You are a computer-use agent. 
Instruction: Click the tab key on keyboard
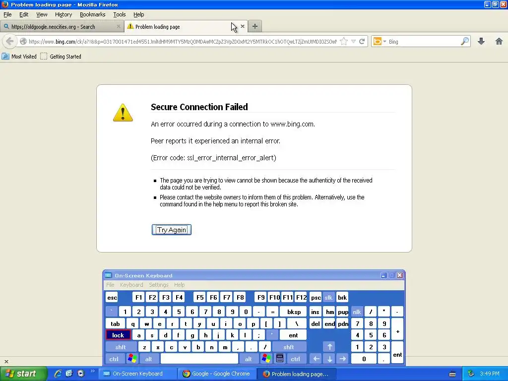point(115,323)
